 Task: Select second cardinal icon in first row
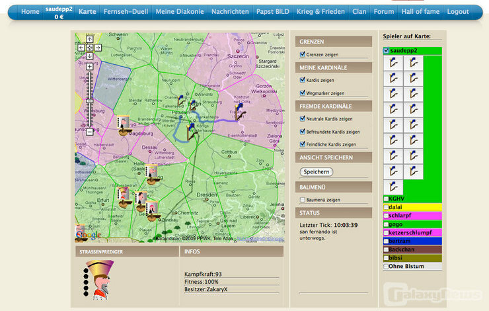[413, 63]
